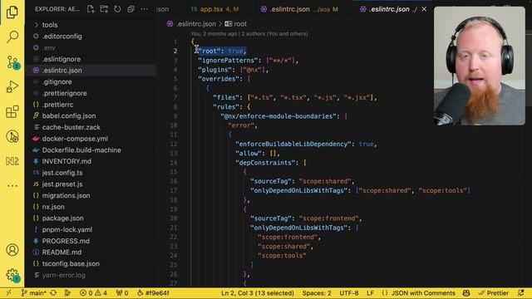Viewport: 532px width, 299px height.
Task: Open the Accounts menu
Action: [12, 250]
